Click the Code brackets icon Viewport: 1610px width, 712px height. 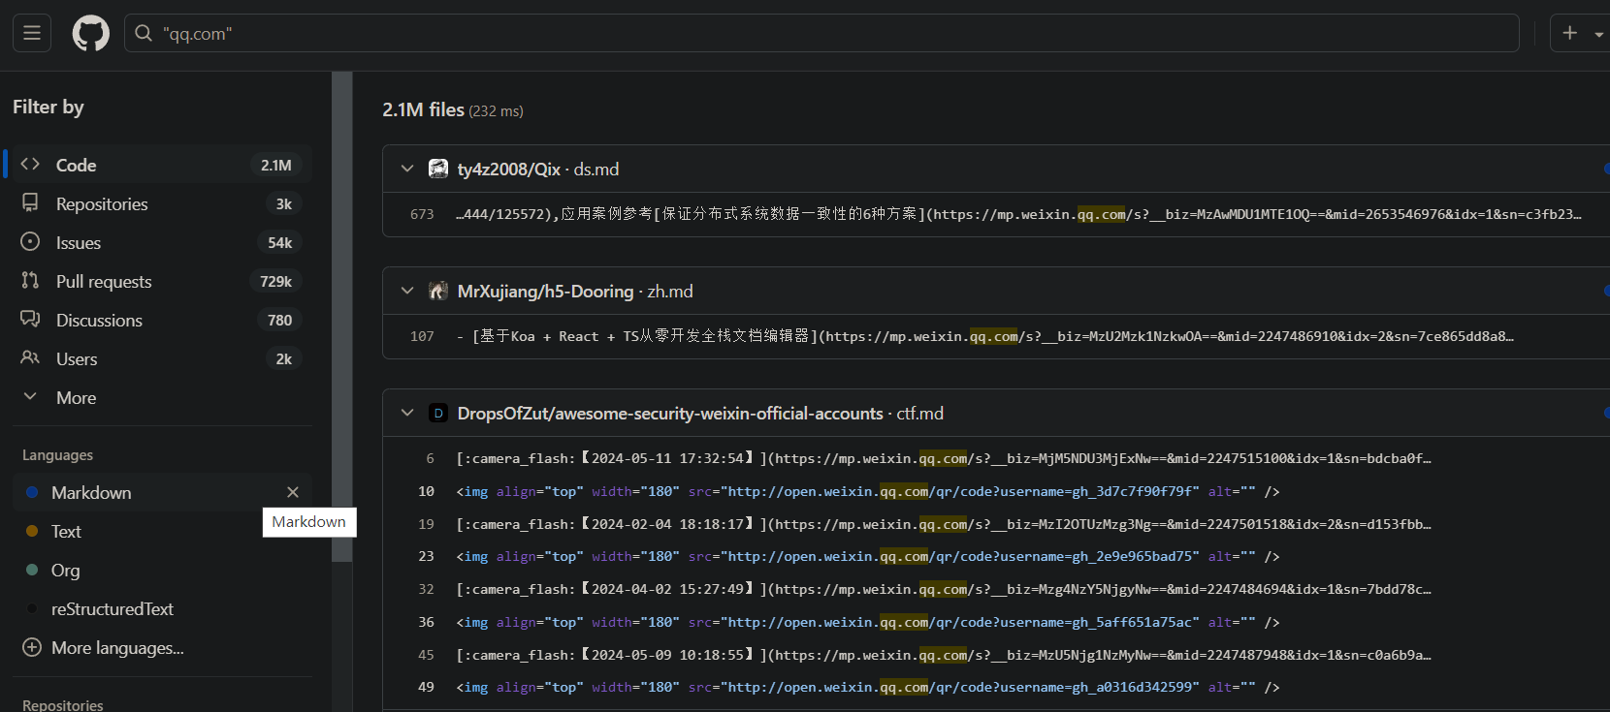(30, 164)
